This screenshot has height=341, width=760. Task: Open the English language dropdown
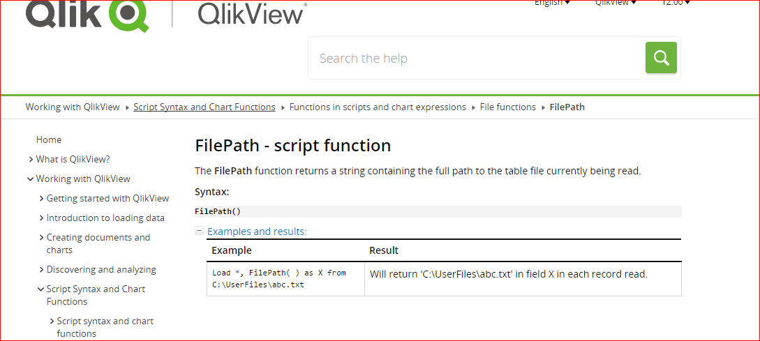552,3
